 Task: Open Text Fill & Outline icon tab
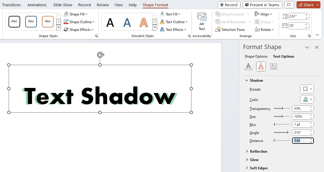248,67
